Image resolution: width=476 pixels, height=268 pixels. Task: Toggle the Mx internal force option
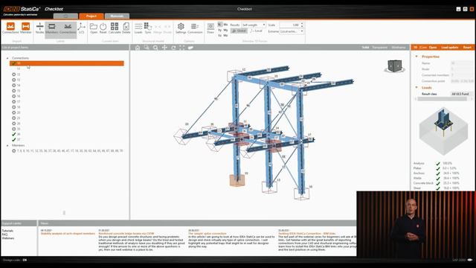click(x=225, y=25)
